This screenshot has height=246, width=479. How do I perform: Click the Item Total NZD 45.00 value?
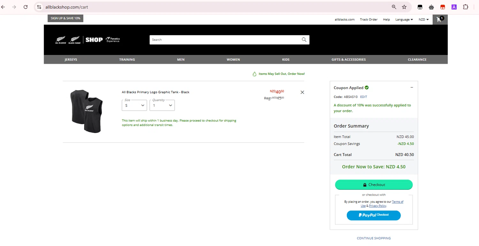tap(405, 137)
